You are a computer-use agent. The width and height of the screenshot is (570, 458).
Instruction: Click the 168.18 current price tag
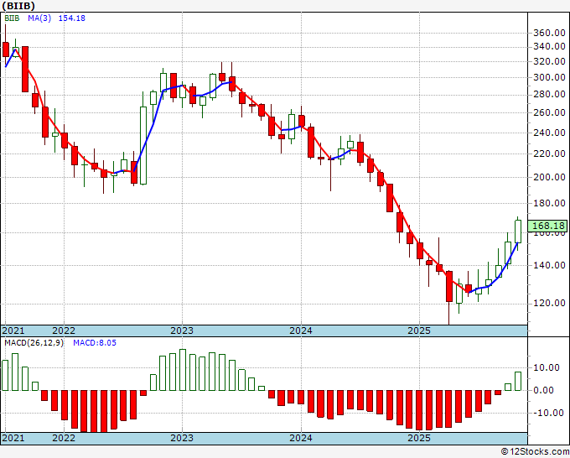pos(549,226)
